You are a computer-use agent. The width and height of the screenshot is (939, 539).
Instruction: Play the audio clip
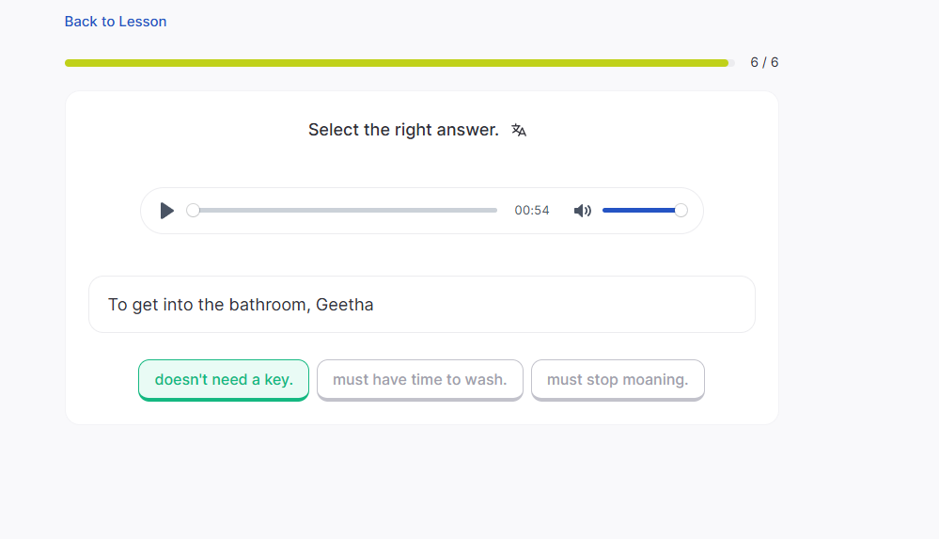pos(166,211)
